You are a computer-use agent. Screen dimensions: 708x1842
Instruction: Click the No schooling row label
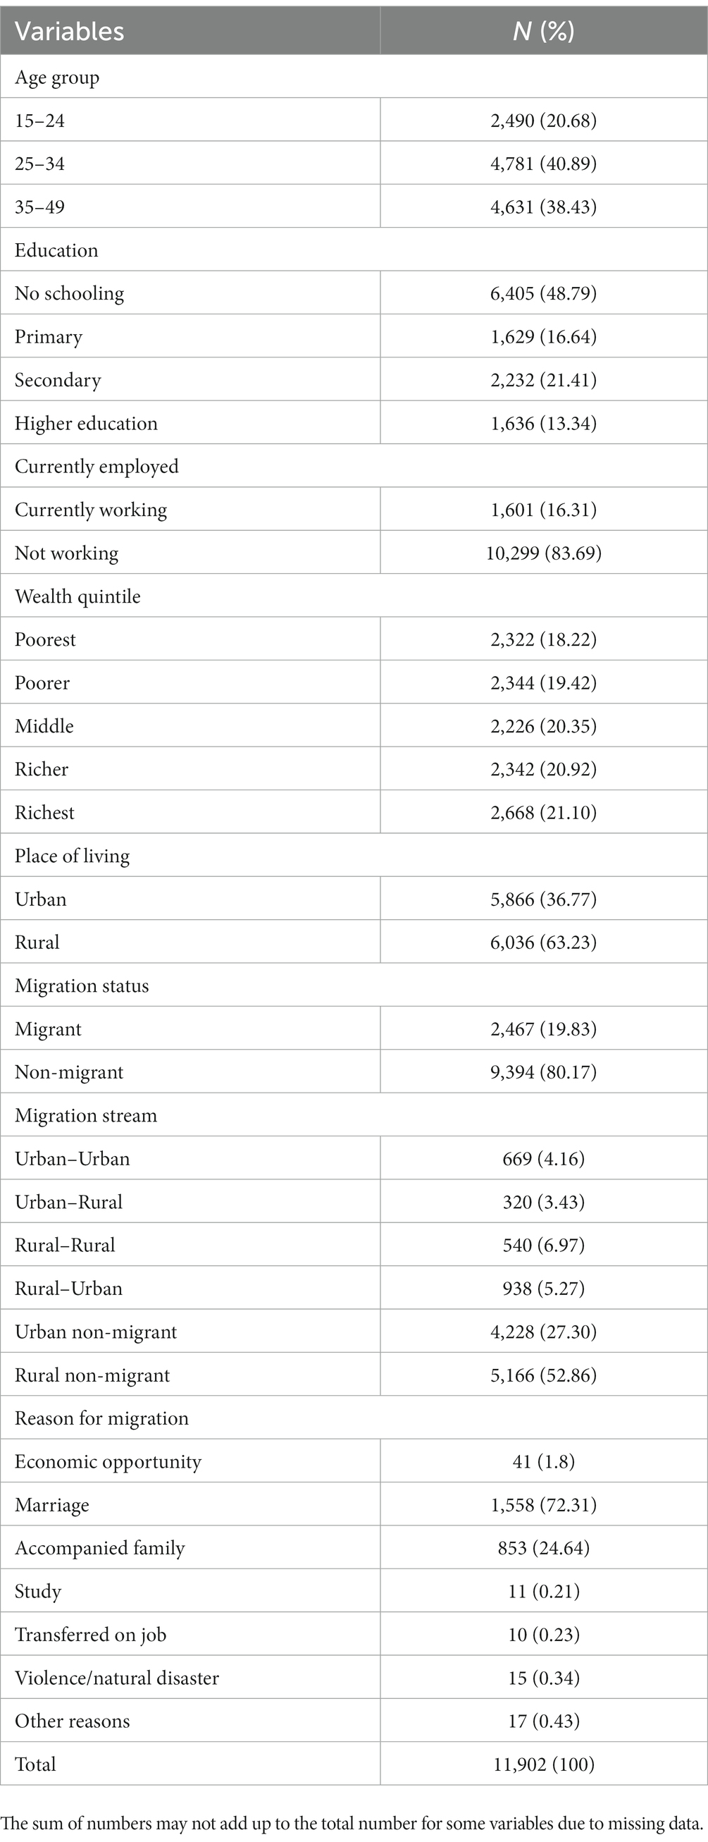coord(69,293)
